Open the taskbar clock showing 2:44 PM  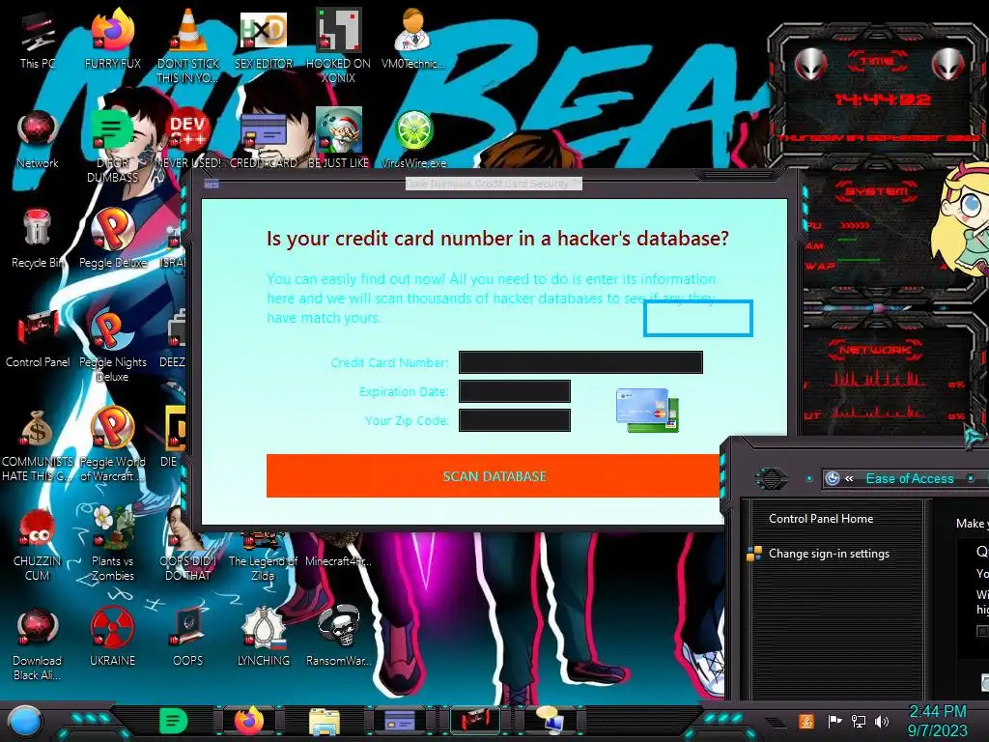[937, 721]
